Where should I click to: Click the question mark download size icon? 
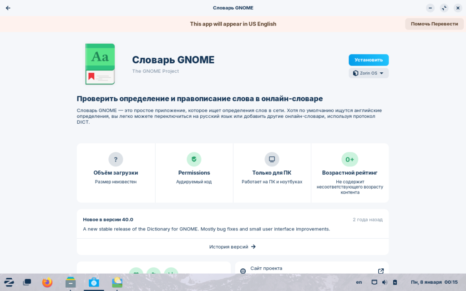(116, 160)
